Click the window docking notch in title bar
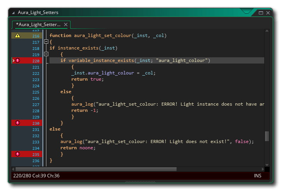 click(247, 11)
